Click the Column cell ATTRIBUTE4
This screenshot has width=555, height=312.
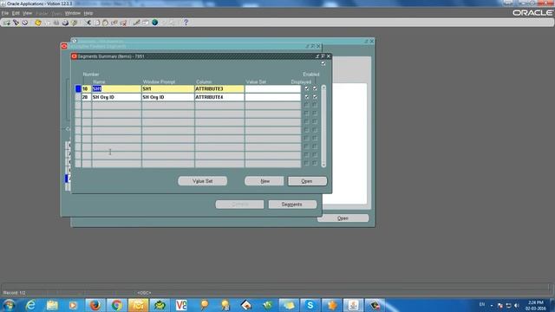[x=219, y=97]
